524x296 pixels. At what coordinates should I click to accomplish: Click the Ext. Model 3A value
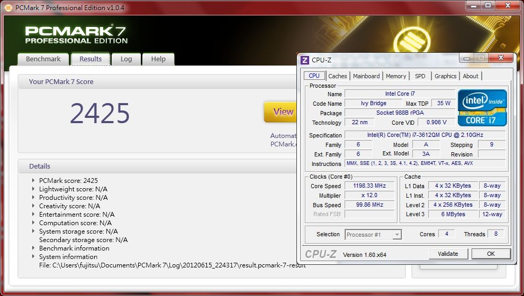coord(426,154)
